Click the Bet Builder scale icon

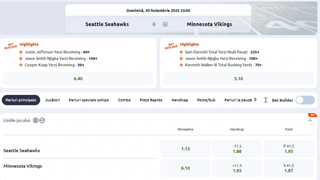(265, 100)
